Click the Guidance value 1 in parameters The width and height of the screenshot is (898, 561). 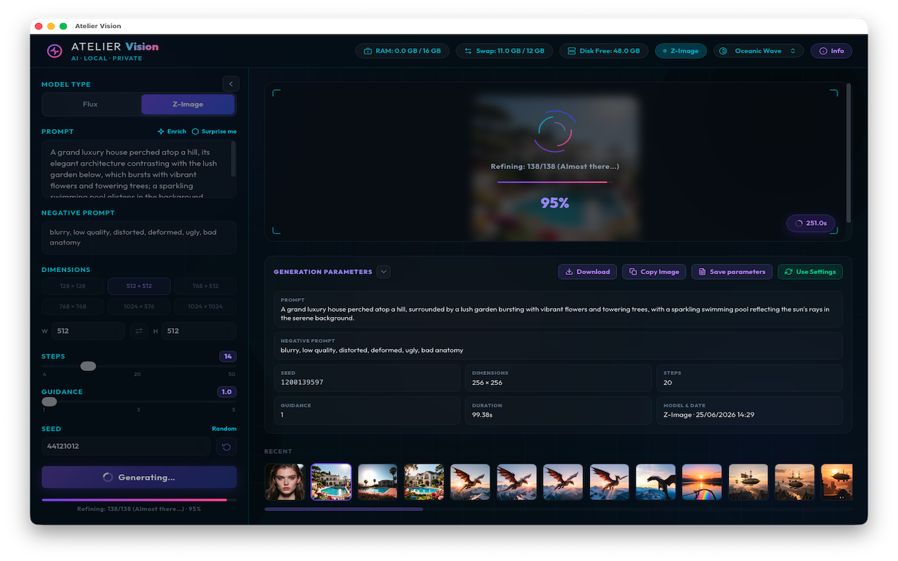tap(282, 414)
